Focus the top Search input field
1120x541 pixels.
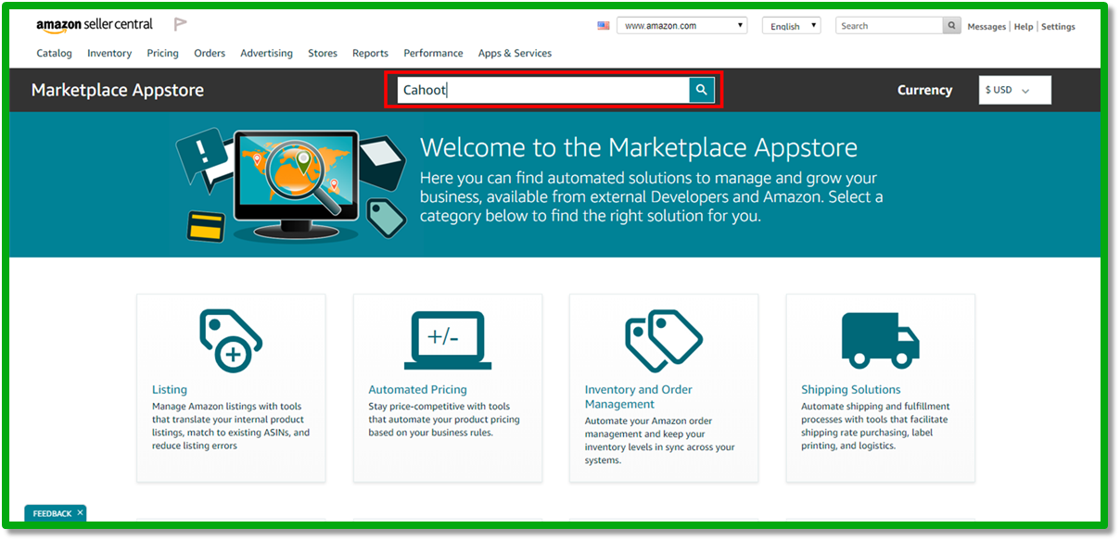(890, 26)
